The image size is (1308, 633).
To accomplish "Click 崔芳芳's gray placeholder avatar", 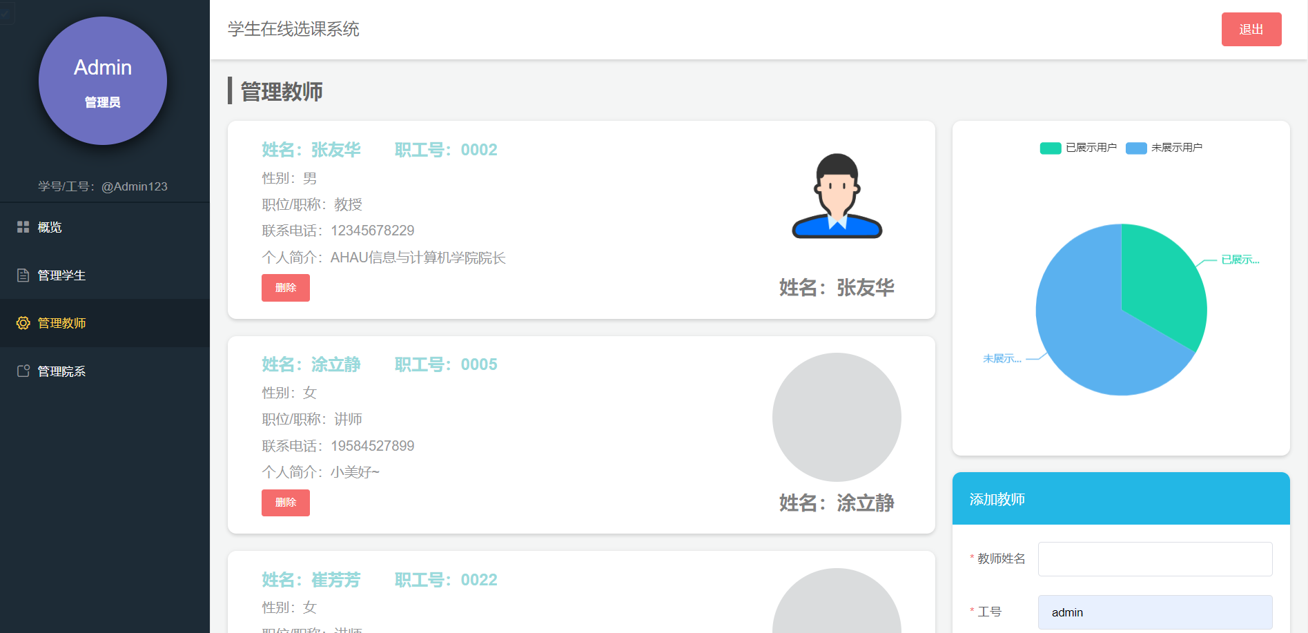I will coord(837,601).
